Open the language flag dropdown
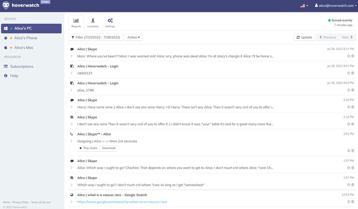 tap(304, 6)
